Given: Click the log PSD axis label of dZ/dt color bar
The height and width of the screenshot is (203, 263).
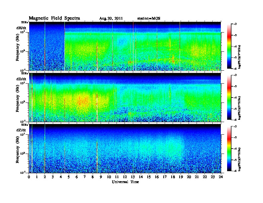Looking at the screenshot, I should 239,159.
